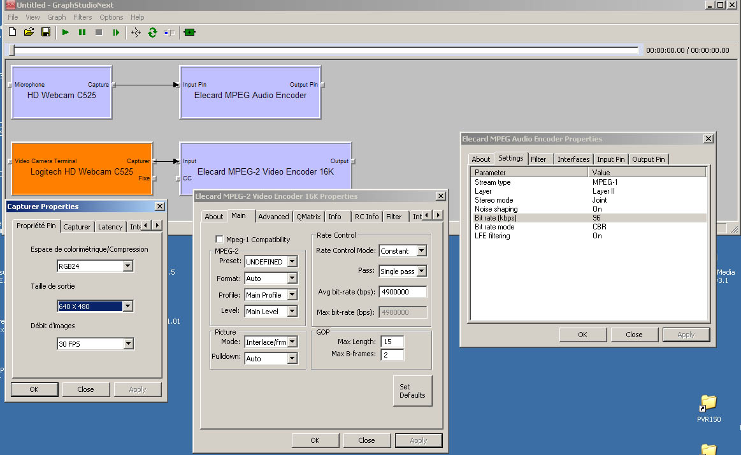Select the Logitech HD Webcam C525 filter
The height and width of the screenshot is (455, 741).
[x=82, y=169]
